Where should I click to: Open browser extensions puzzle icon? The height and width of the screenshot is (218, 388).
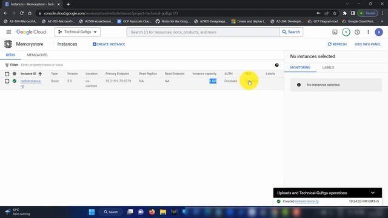click(x=344, y=13)
